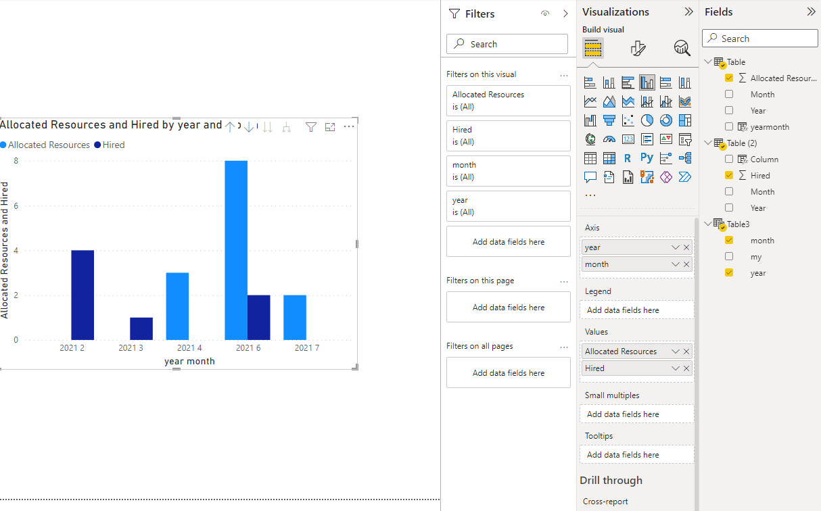Get more visuals via three dots
Screen dimensions: 821x511
[590, 195]
